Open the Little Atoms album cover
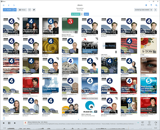The width and height of the screenshot is (160, 130). [109, 46]
